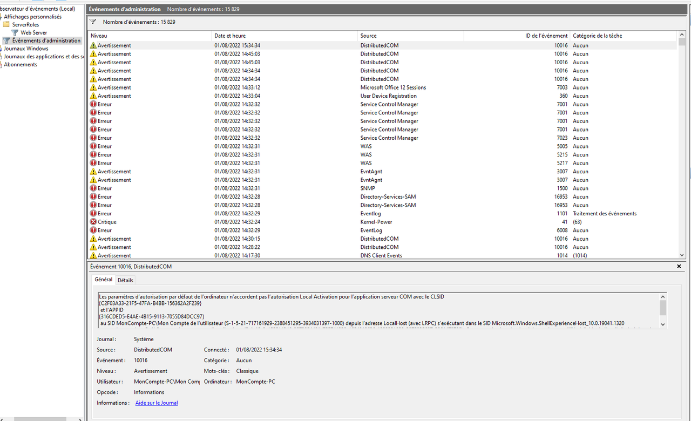Image resolution: width=691 pixels, height=421 pixels.
Task: Click error icon of WAS 5215 row
Action: pos(93,155)
